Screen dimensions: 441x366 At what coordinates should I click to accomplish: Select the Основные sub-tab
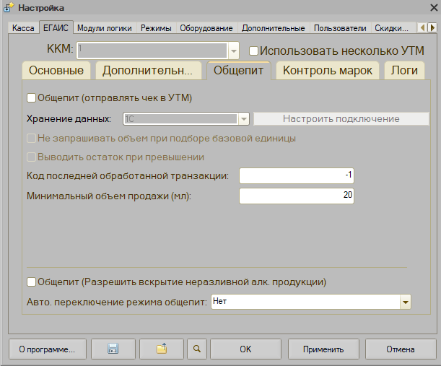(56, 71)
